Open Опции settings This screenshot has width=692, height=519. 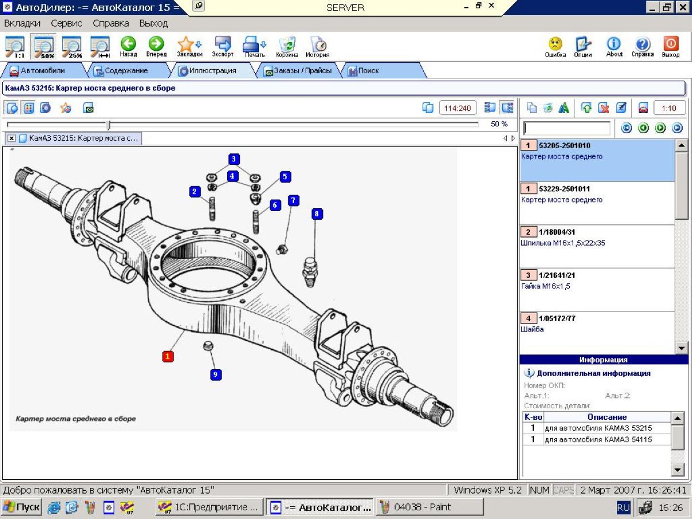click(x=583, y=47)
